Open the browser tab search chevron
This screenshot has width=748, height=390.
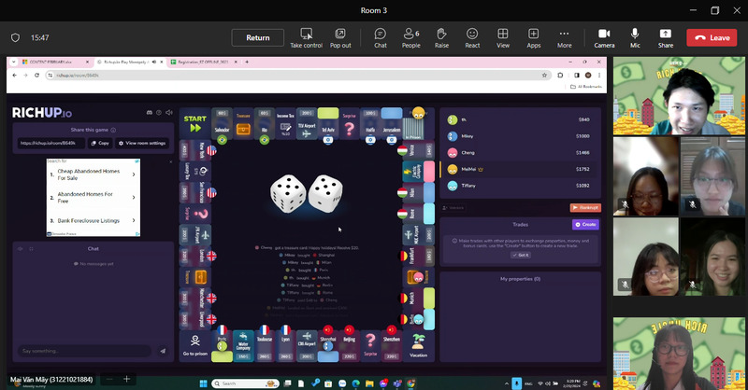point(13,62)
